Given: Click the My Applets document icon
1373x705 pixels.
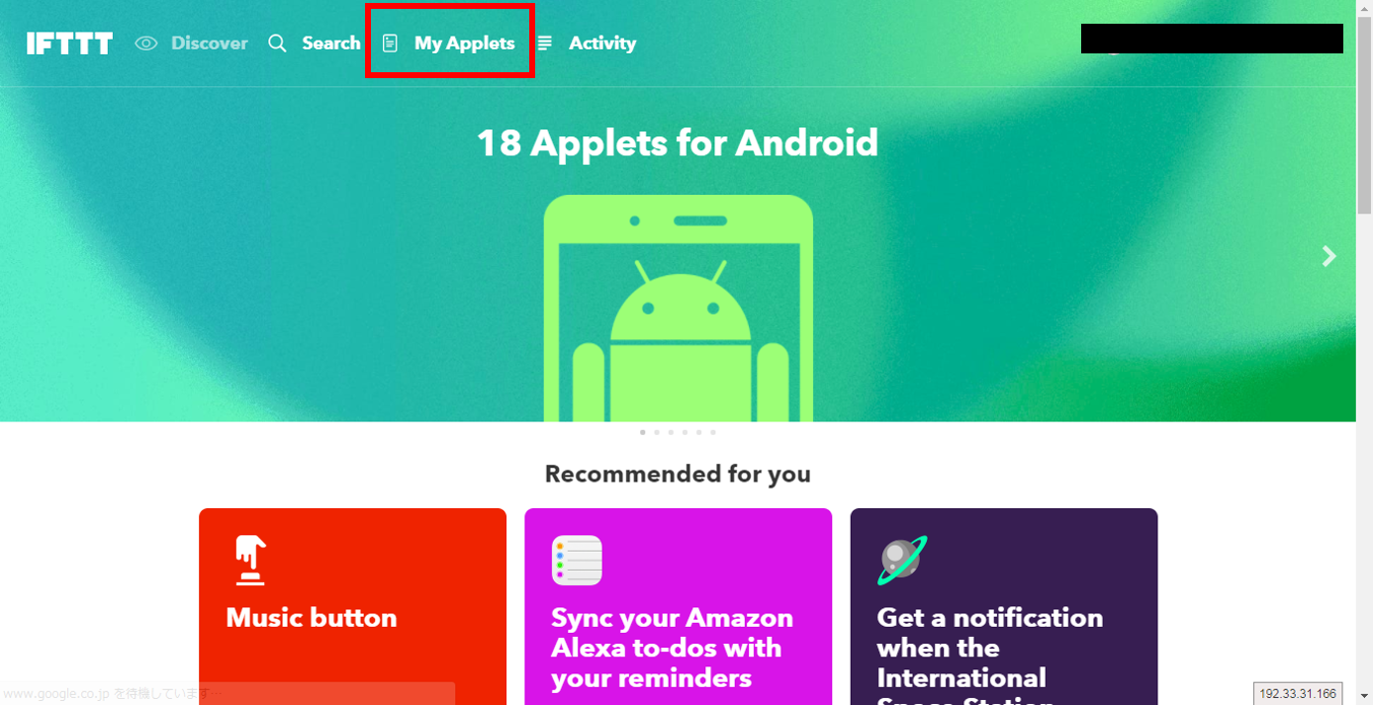Looking at the screenshot, I should pyautogui.click(x=391, y=44).
